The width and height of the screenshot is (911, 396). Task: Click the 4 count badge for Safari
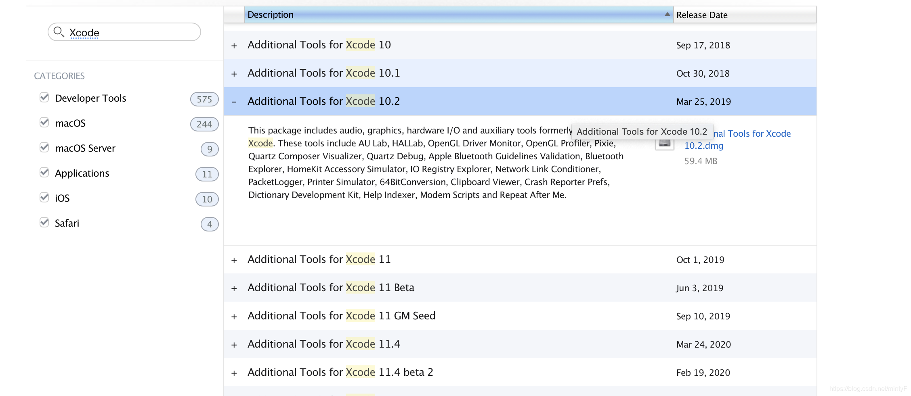pos(210,224)
